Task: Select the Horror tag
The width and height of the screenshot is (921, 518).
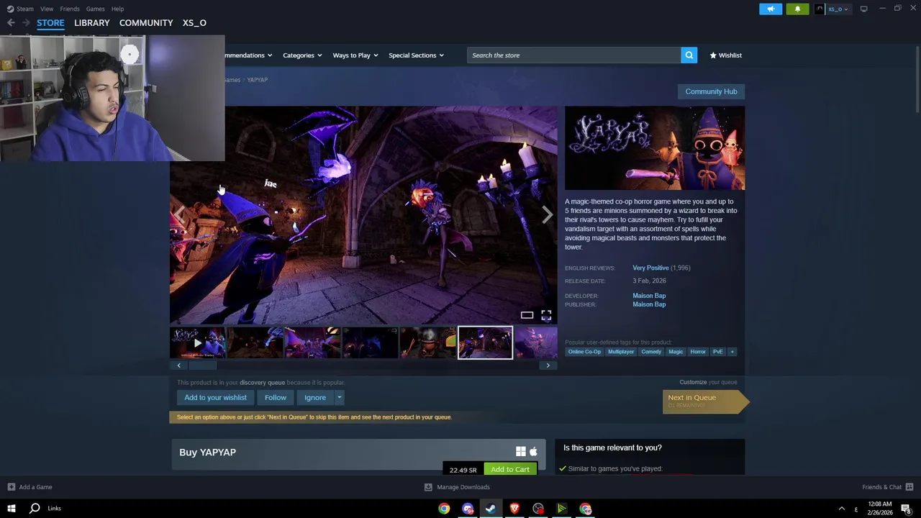Action: 698,352
